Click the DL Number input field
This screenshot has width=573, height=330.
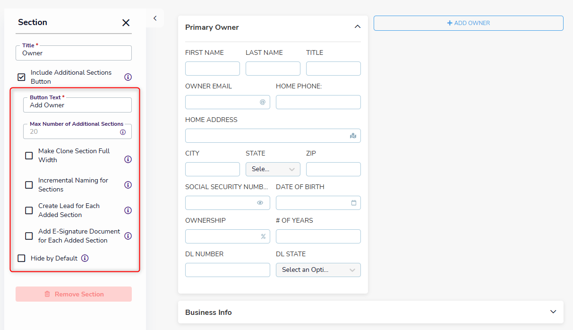(228, 270)
